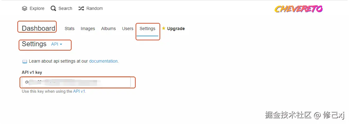The width and height of the screenshot is (349, 124).
Task: Open the Albums tab
Action: 108,29
